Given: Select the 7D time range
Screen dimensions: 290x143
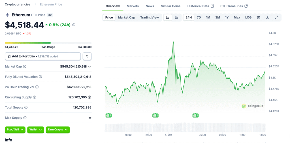Looking at the screenshot, I should tap(199, 18).
